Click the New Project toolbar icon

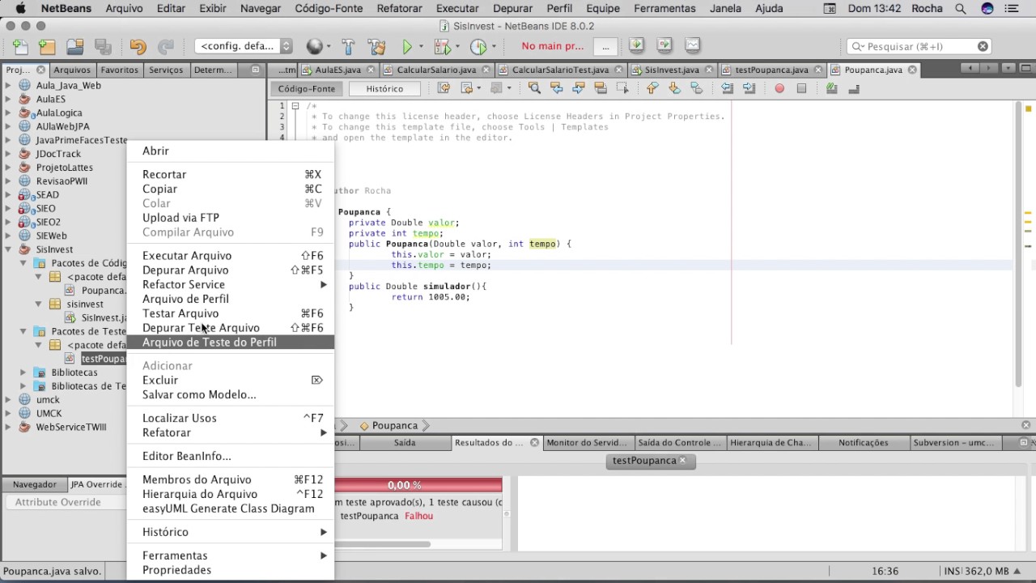click(x=47, y=46)
